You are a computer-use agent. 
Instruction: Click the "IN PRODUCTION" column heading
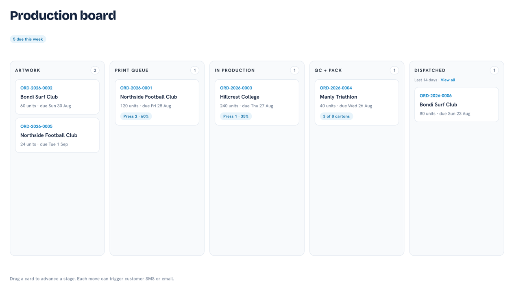(235, 70)
